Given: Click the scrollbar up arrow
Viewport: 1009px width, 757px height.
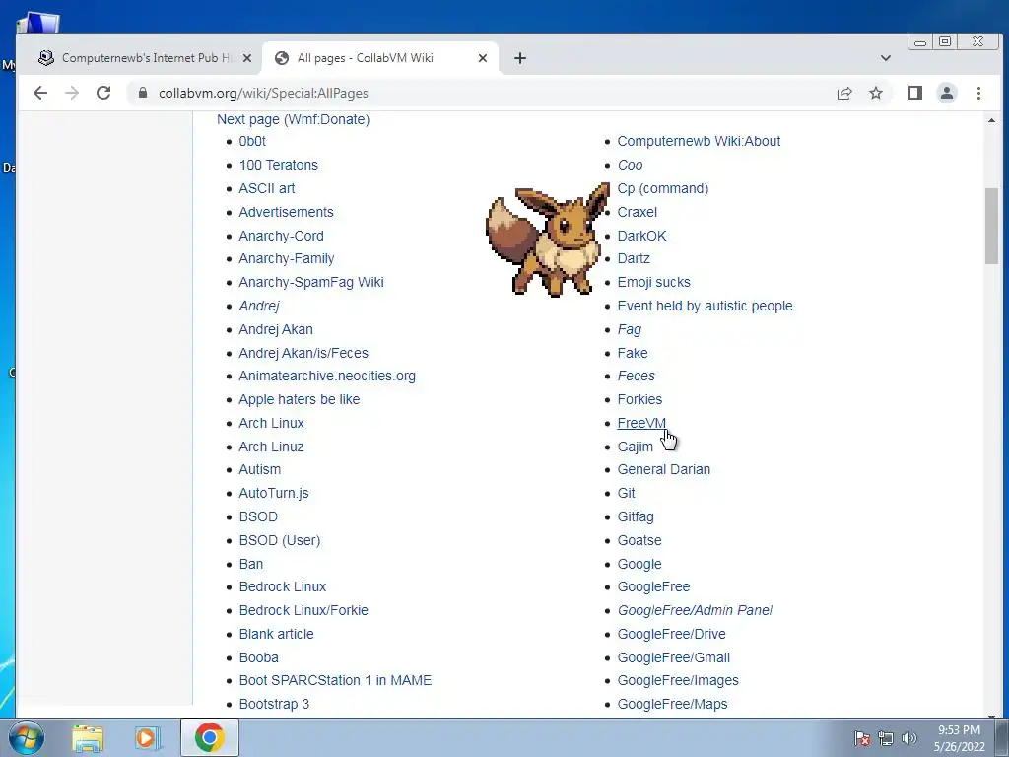Looking at the screenshot, I should click(x=991, y=120).
